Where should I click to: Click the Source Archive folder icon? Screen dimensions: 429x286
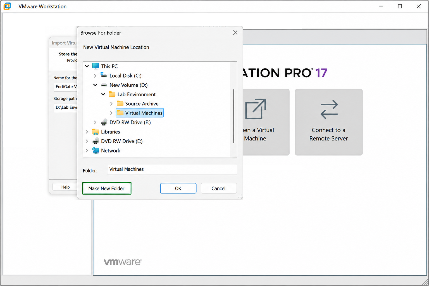(120, 104)
